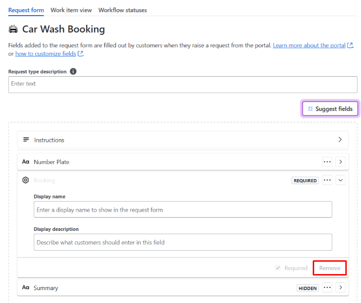Screen dimensions: 361x303
Task: Switch to the Work item view tab
Action: click(x=71, y=10)
